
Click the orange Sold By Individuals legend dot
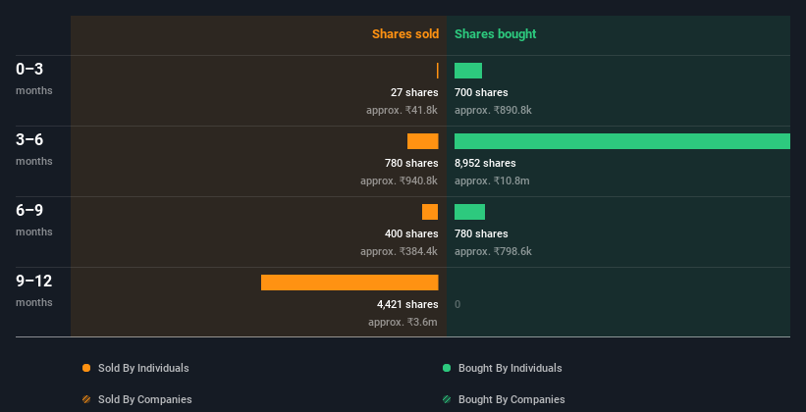click(x=86, y=368)
